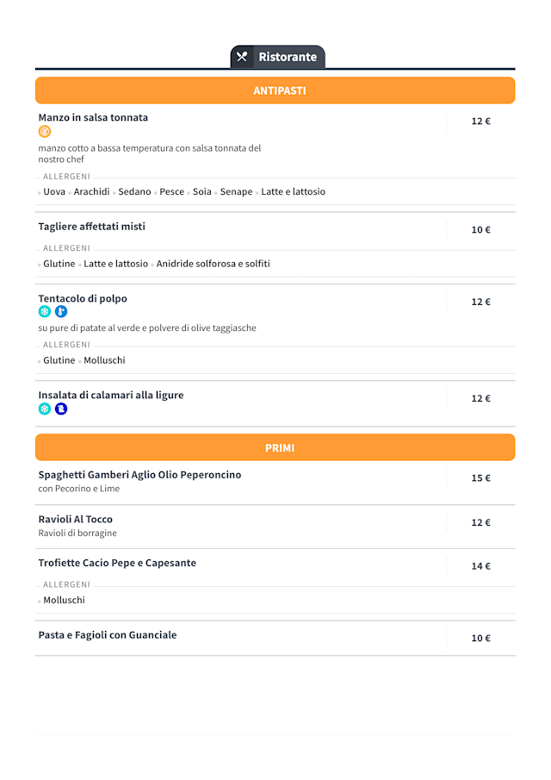Open the Tagliere affettati misti item
Viewport: 551px width, 780px height.
click(x=91, y=227)
